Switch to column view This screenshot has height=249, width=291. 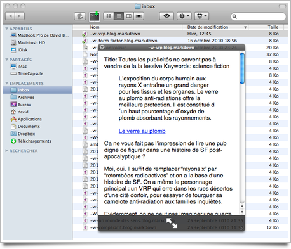coord(128,16)
